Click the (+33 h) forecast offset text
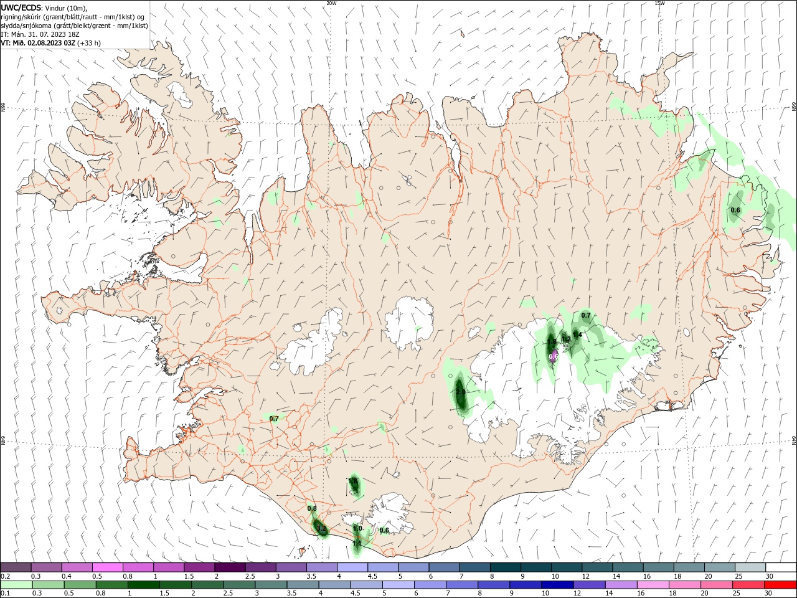Image resolution: width=797 pixels, height=598 pixels. point(89,43)
